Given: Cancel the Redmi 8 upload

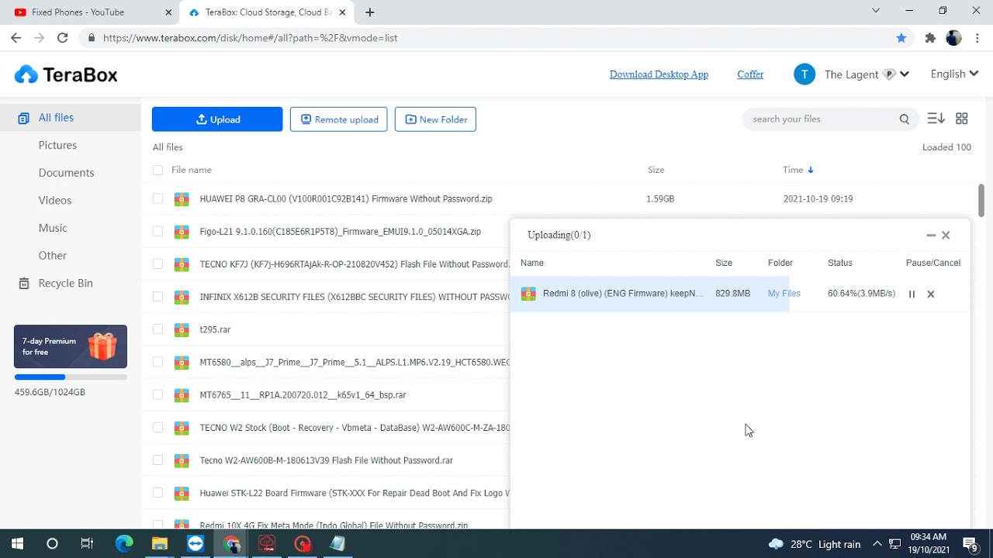Looking at the screenshot, I should pyautogui.click(x=931, y=294).
